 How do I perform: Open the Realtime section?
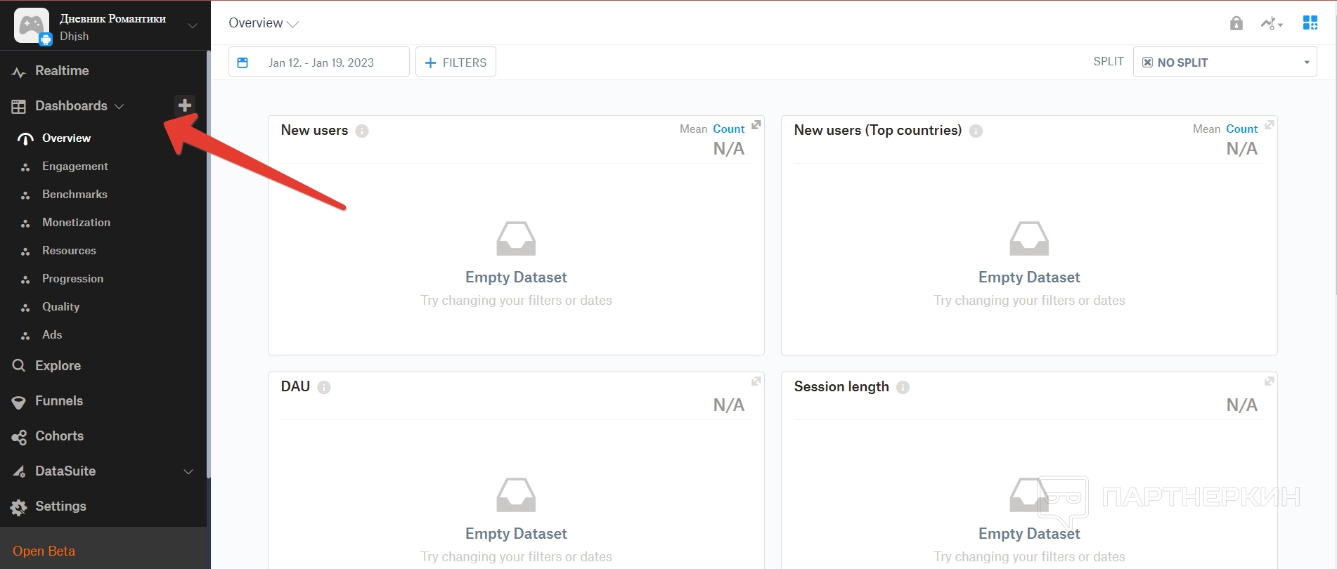coord(62,71)
